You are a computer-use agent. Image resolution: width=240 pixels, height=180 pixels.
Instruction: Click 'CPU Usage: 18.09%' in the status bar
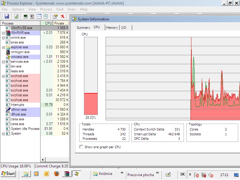click(x=16, y=166)
